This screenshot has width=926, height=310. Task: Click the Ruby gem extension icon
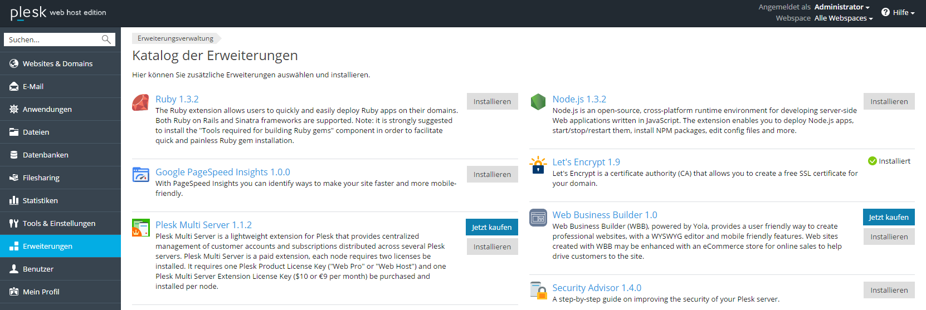click(140, 102)
